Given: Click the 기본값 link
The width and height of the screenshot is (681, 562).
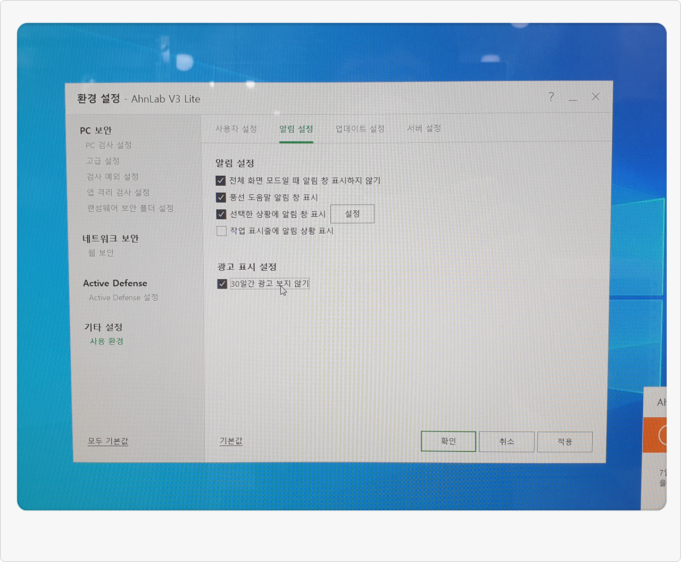Looking at the screenshot, I should click(231, 441).
